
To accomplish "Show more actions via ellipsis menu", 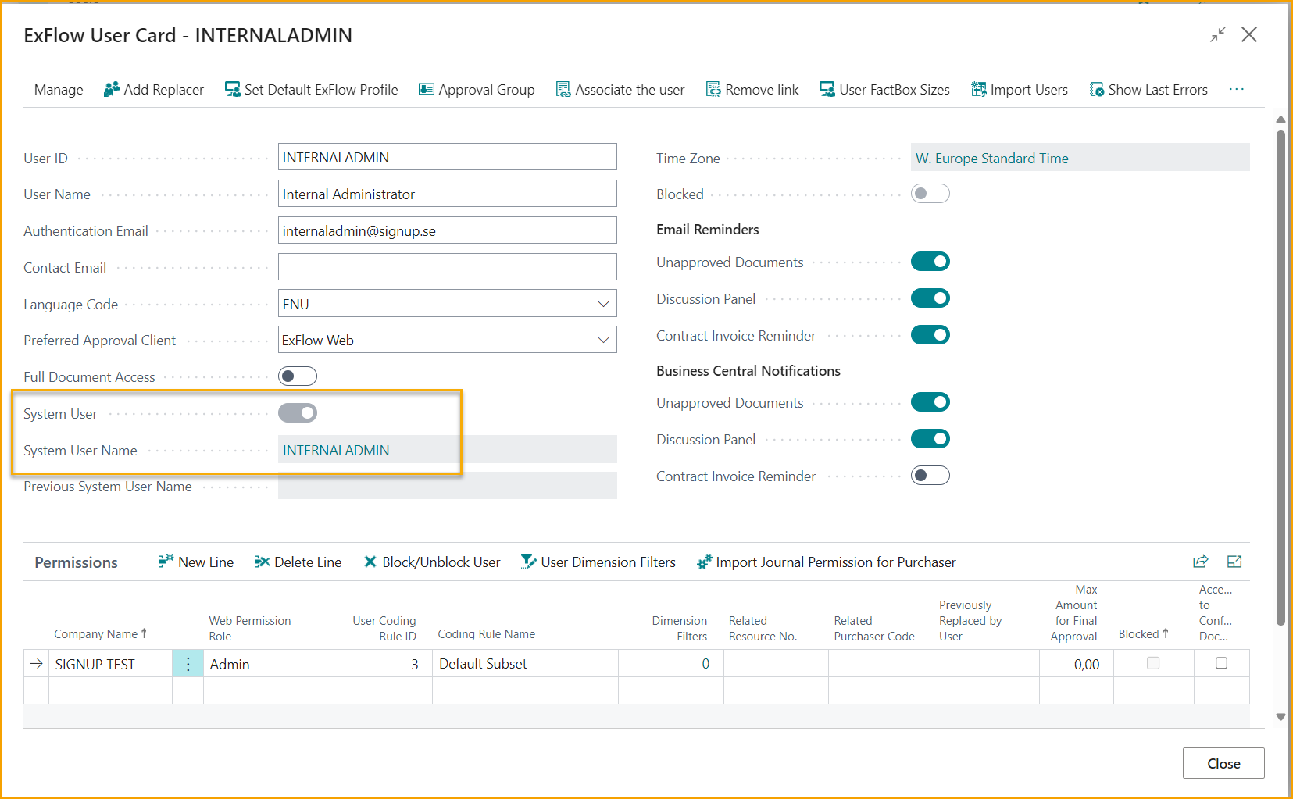I will (x=1236, y=90).
